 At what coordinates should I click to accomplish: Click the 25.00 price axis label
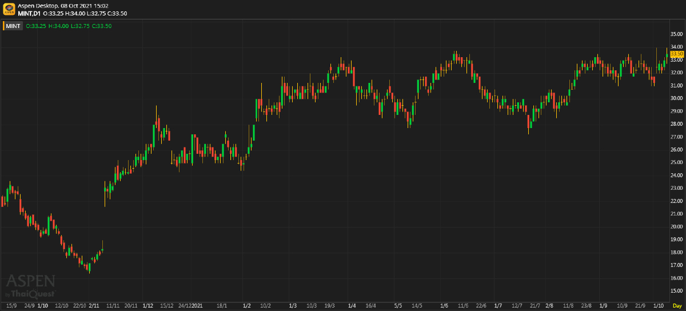click(x=677, y=162)
